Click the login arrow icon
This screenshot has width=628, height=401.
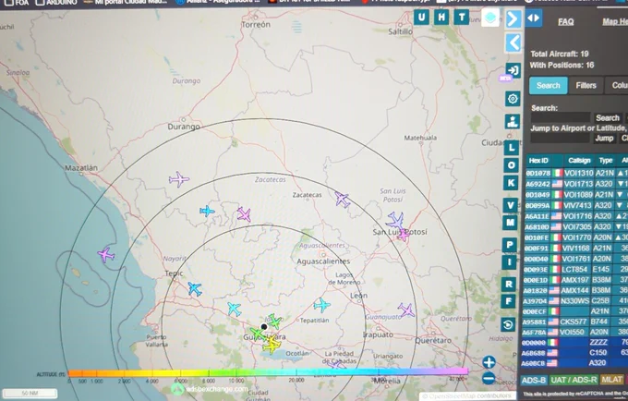[513, 70]
